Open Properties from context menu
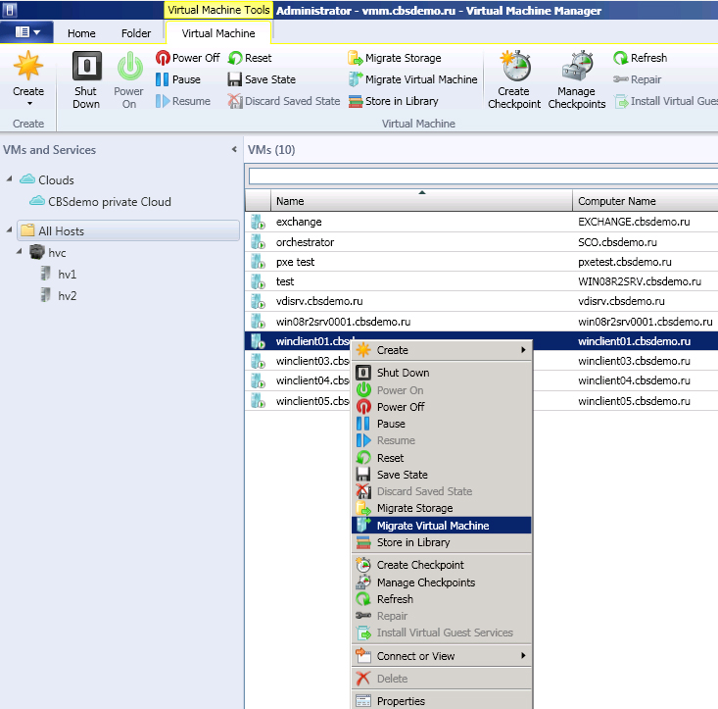Viewport: 718px width, 709px height. pyautogui.click(x=442, y=701)
